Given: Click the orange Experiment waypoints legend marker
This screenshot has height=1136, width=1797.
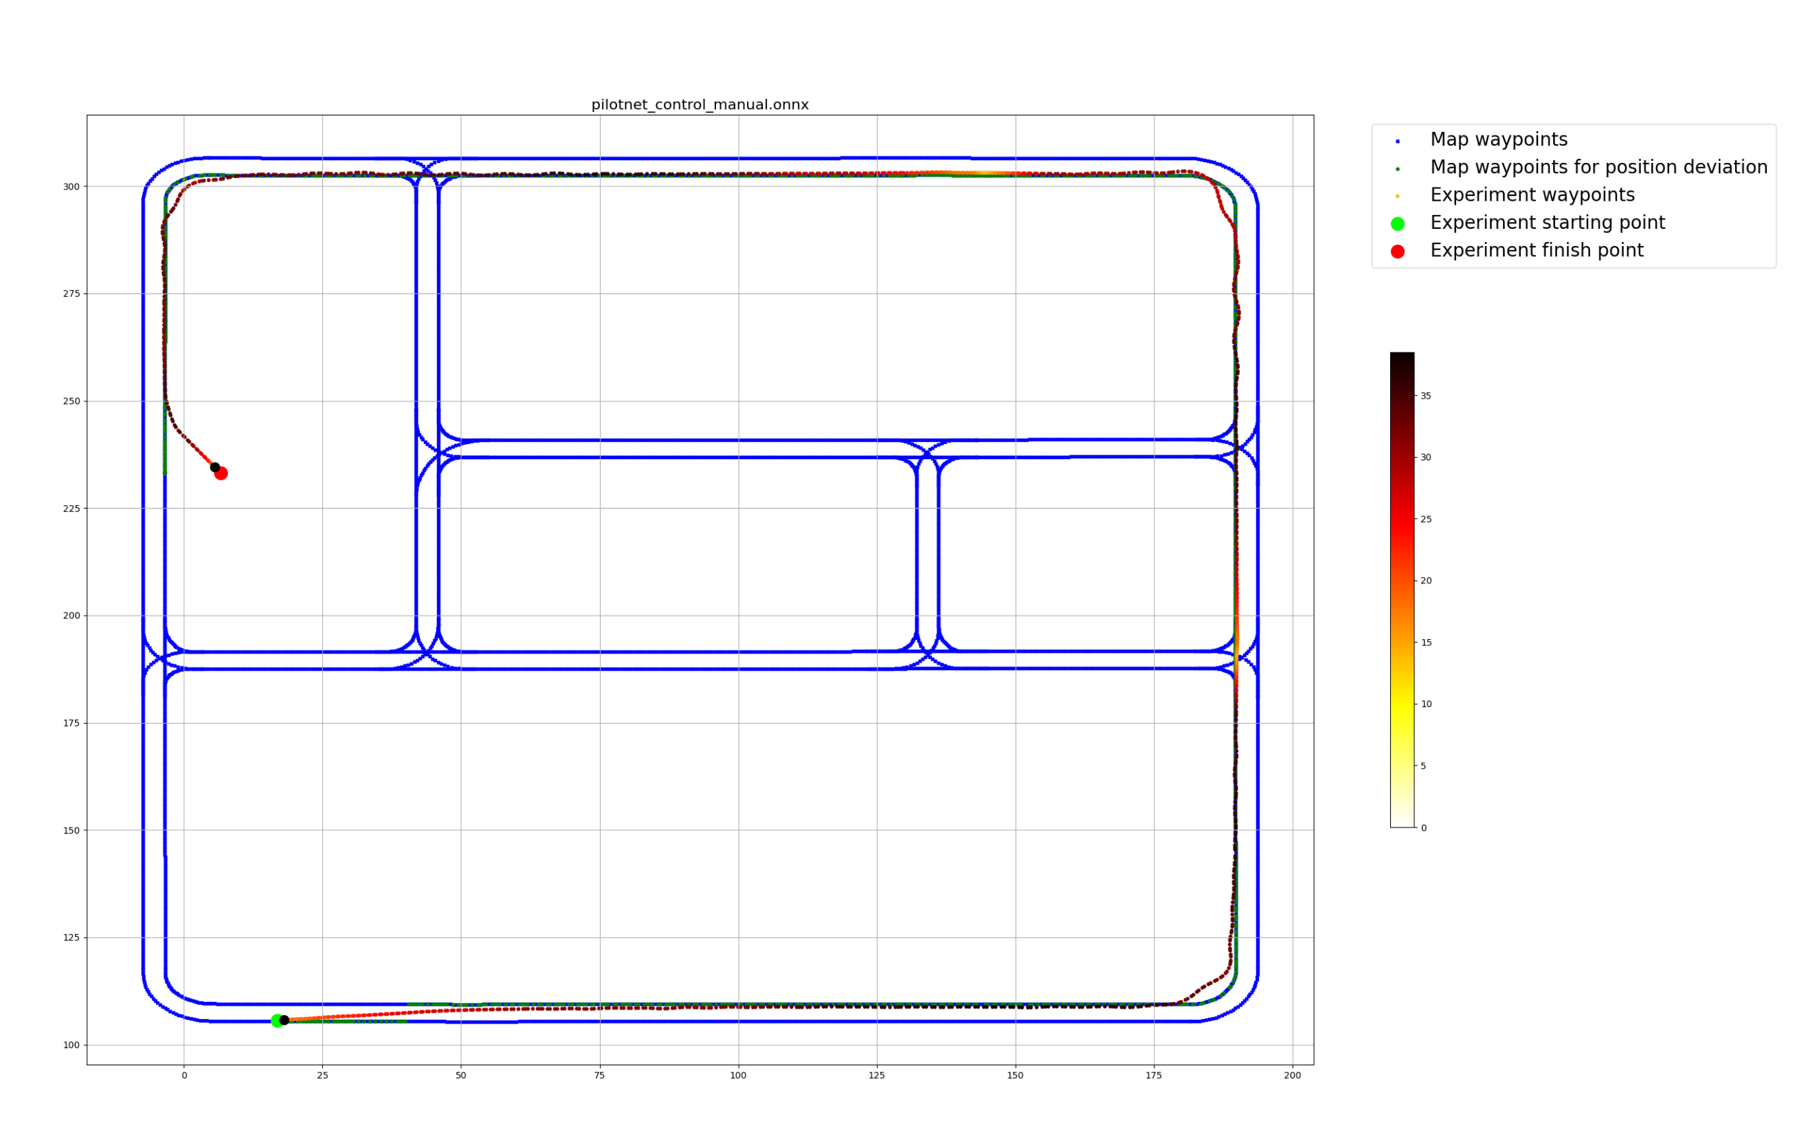Looking at the screenshot, I should pyautogui.click(x=1398, y=197).
